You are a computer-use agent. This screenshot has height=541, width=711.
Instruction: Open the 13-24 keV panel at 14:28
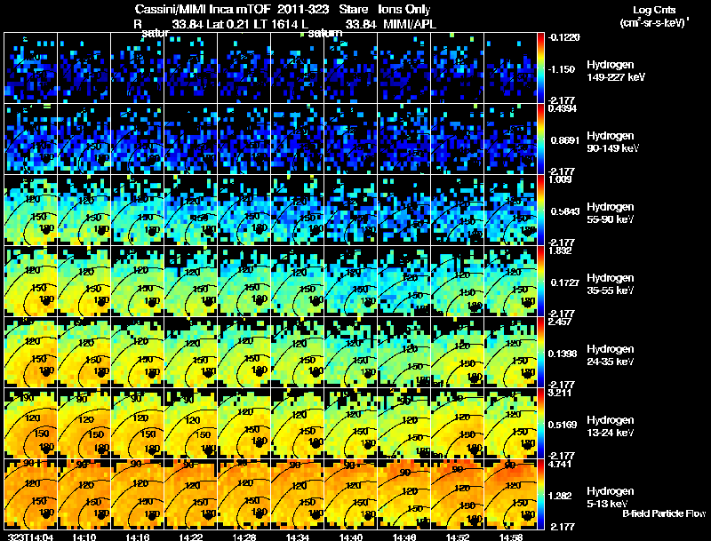point(244,423)
